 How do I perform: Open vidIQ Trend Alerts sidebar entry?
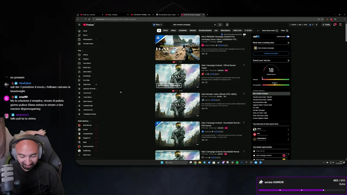tap(87, 97)
